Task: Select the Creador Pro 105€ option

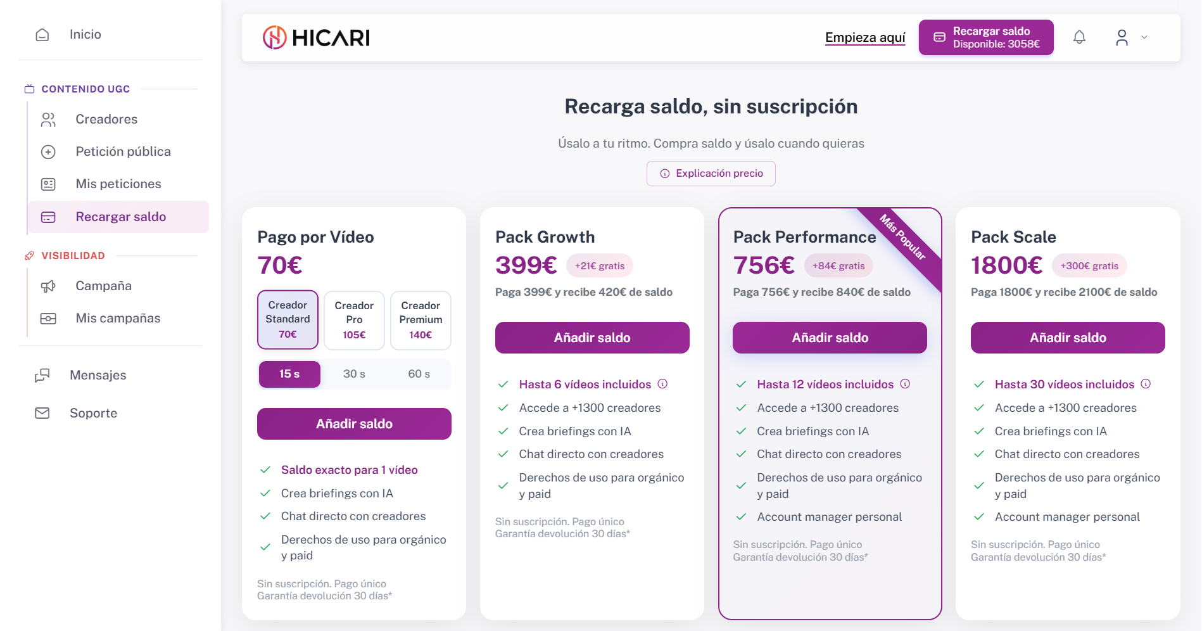Action: point(354,320)
